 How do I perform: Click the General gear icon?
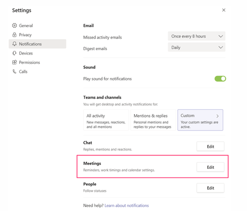[14, 26]
